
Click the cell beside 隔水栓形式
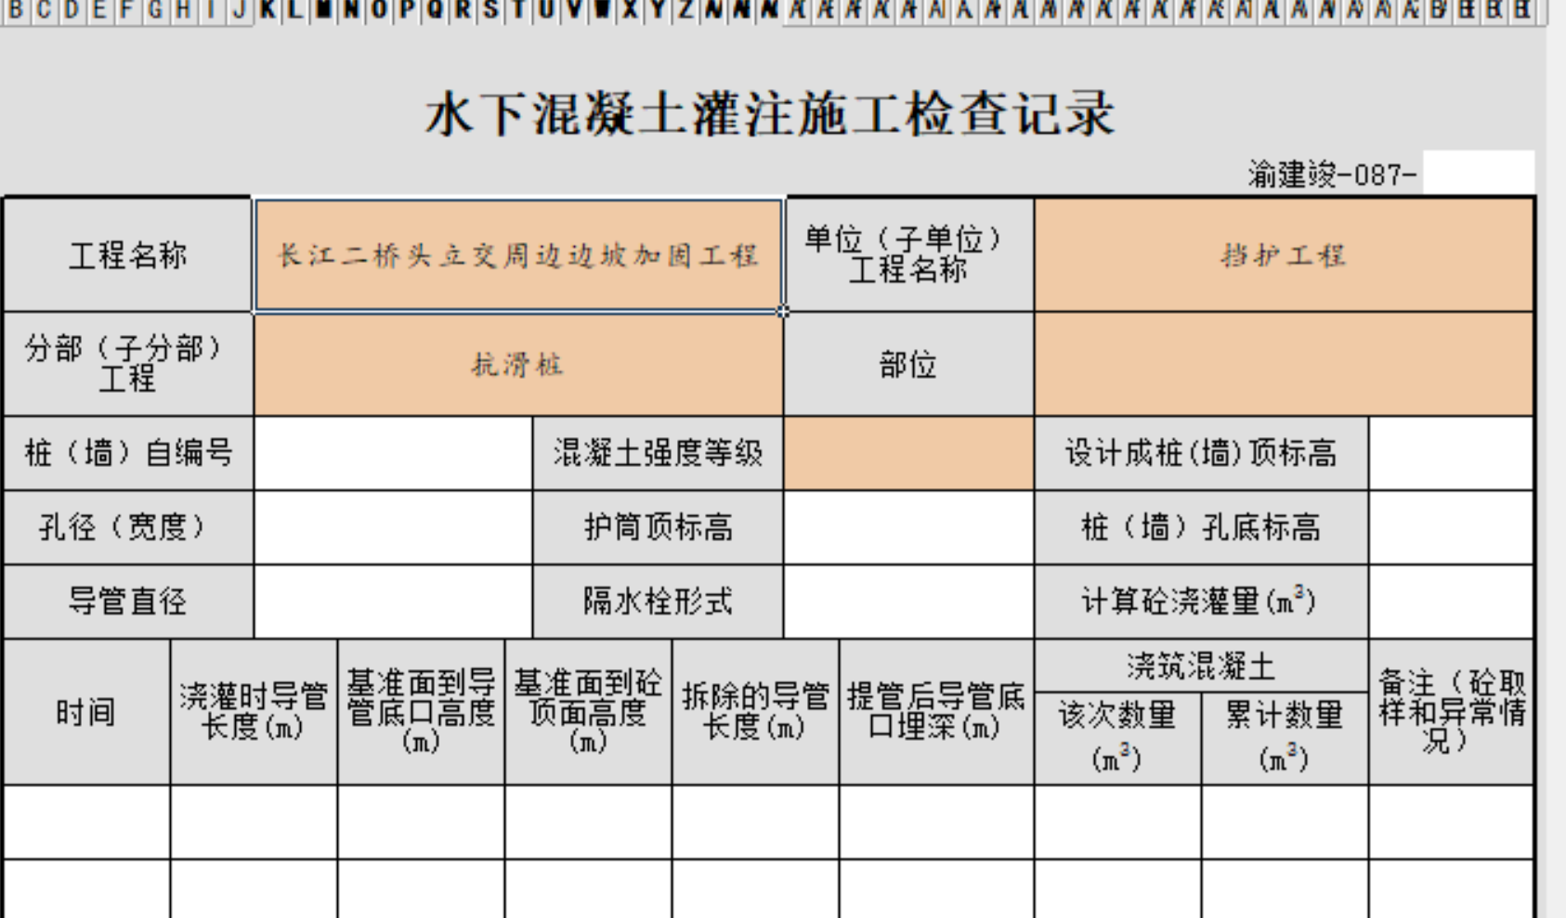910,601
